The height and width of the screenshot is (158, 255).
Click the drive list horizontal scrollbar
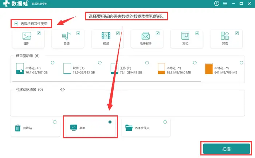[x=107, y=81]
